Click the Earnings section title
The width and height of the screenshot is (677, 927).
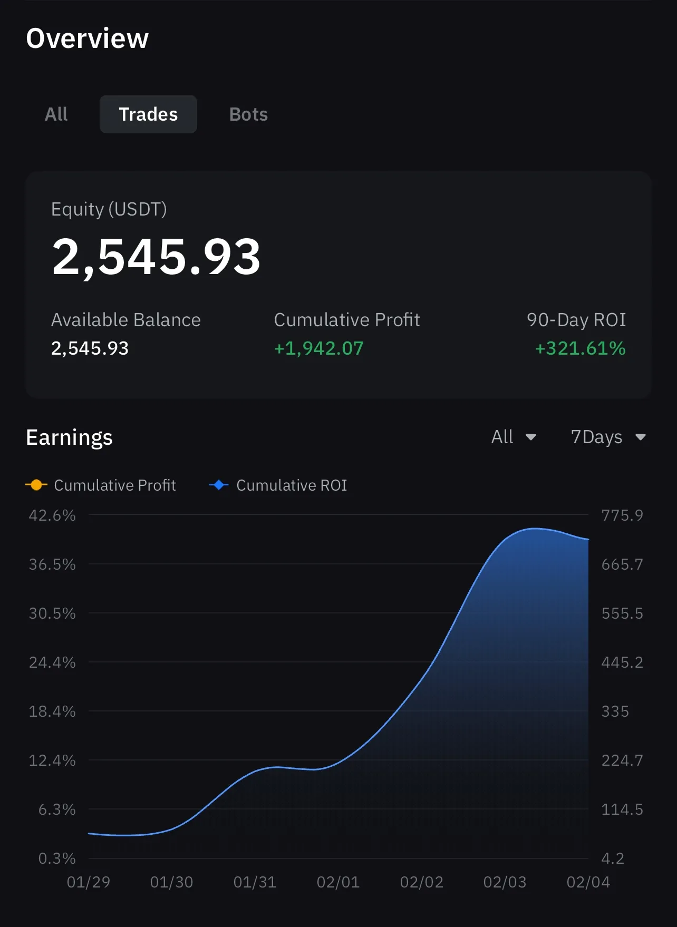69,437
